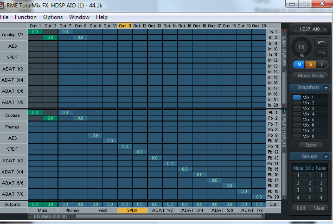Select Solo group 2

(310, 183)
